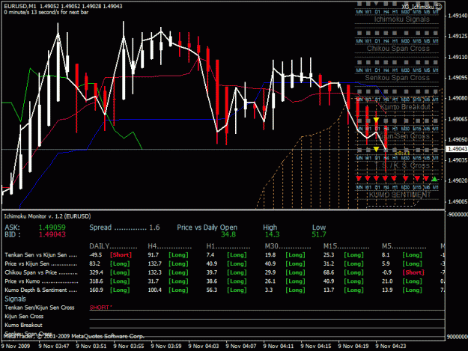The image size is (468, 351).
Task: Click the yellow D1 arrow for T.S./K.S. Cross
Action: pos(377,149)
